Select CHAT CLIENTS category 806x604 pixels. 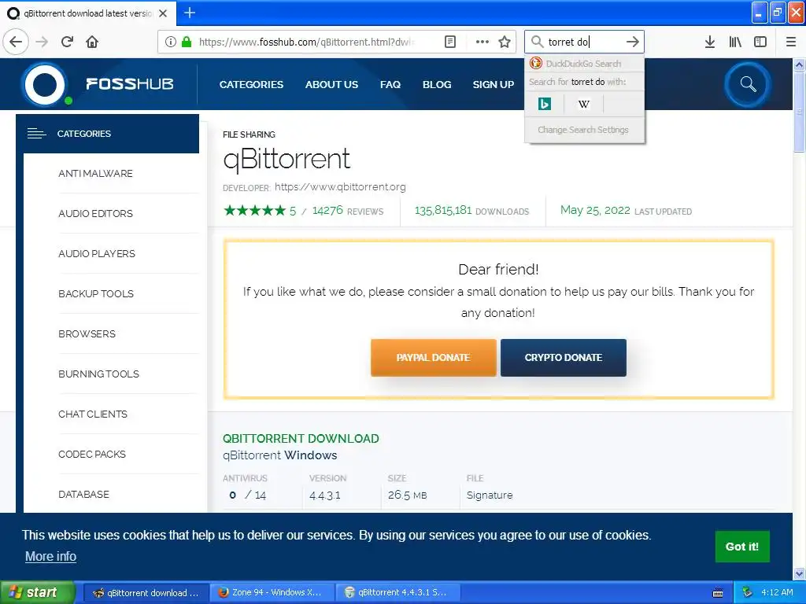[93, 414]
